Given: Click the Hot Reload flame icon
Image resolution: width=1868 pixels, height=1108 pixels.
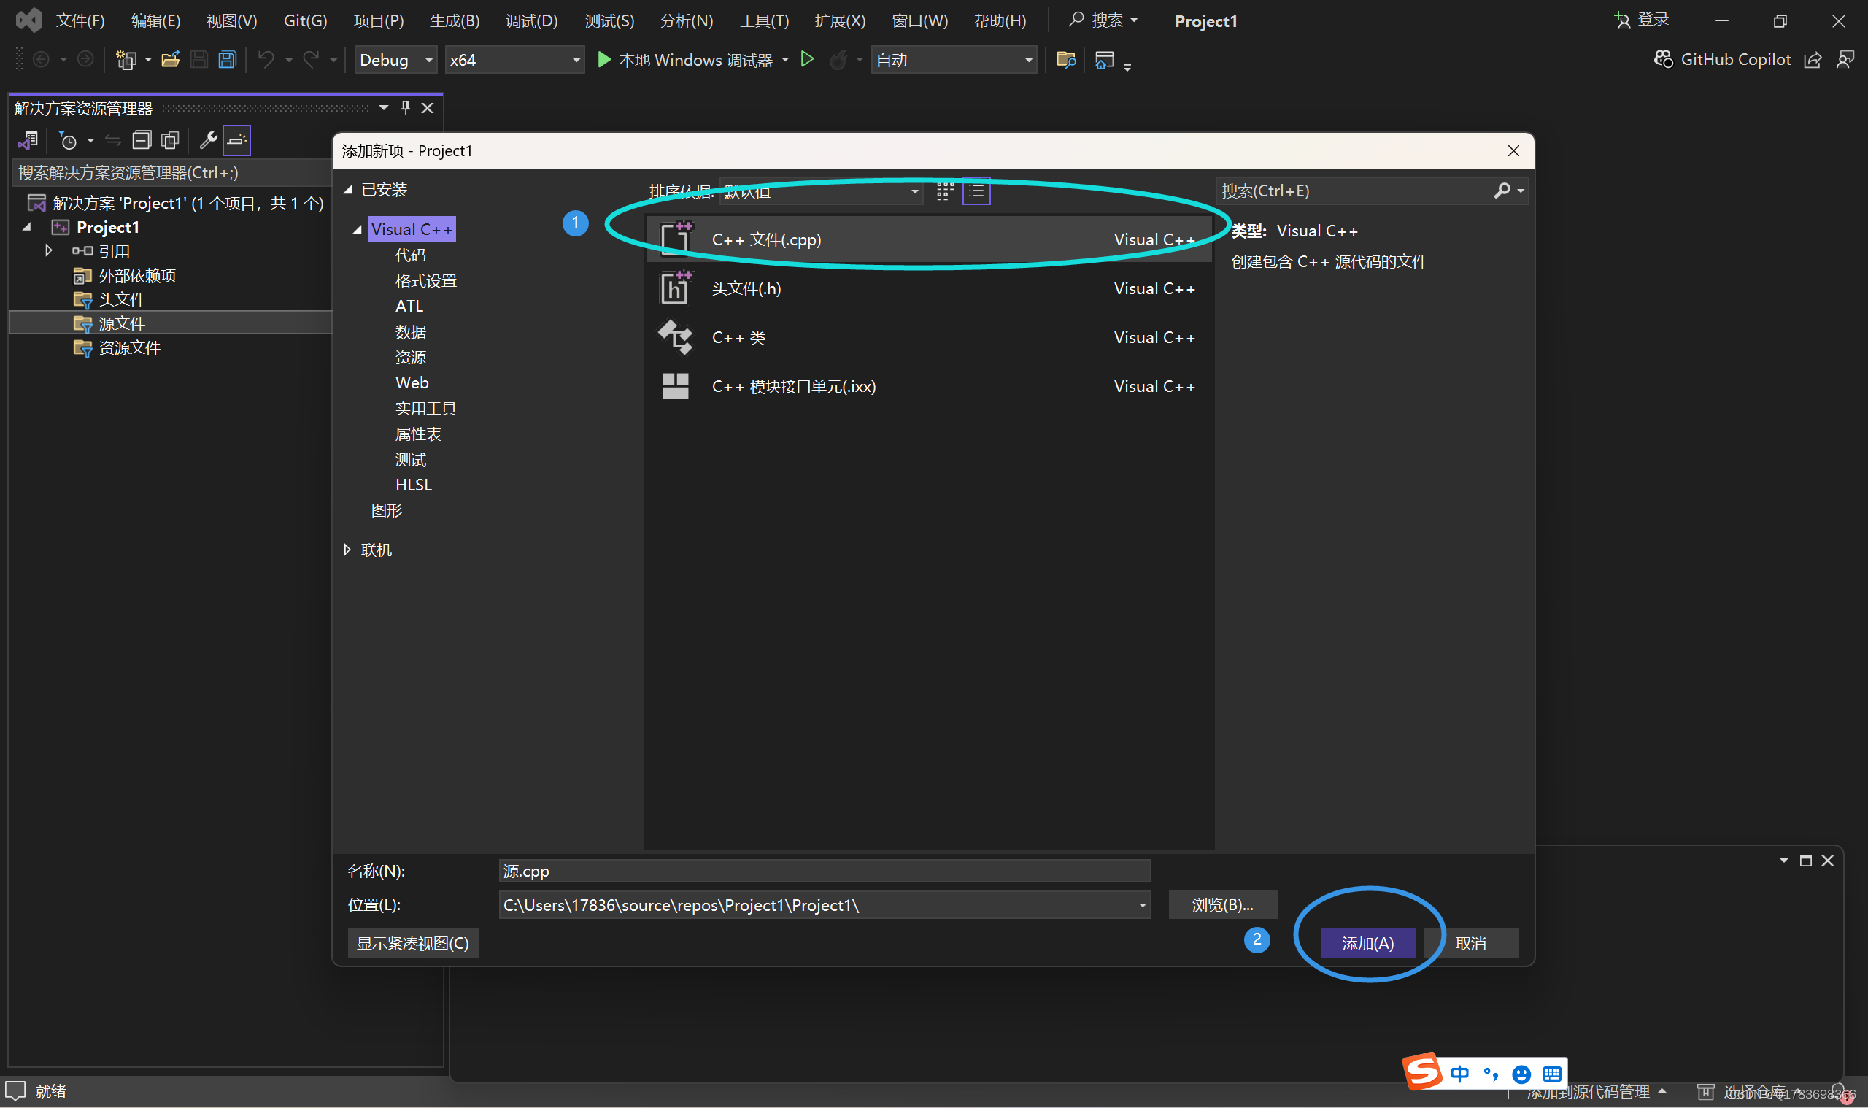Looking at the screenshot, I should tap(838, 59).
